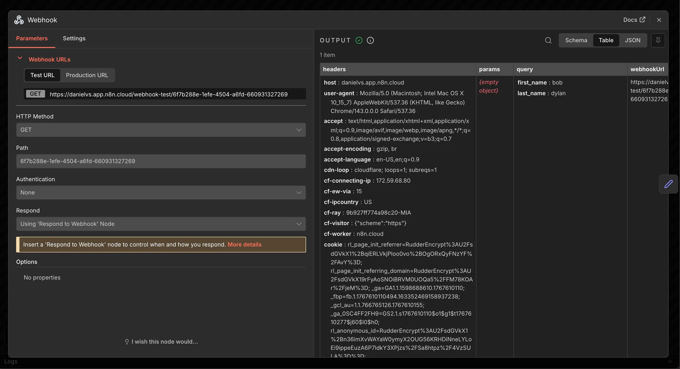Open the Parameters tab
This screenshot has width=680, height=369.
[32, 38]
